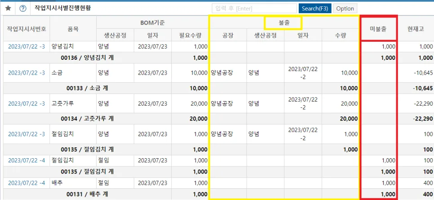Screen dimensions: 434x200
Task: Click the 작업지시서번호 column header
Action: pos(27,29)
